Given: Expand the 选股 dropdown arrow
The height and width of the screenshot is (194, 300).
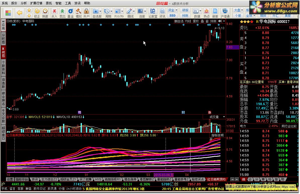Looking at the screenshot, I should click(x=145, y=11).
